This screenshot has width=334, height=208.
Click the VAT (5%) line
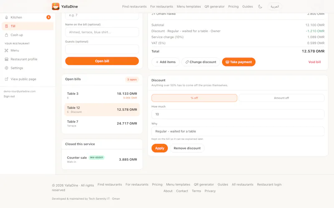pyautogui.click(x=238, y=43)
